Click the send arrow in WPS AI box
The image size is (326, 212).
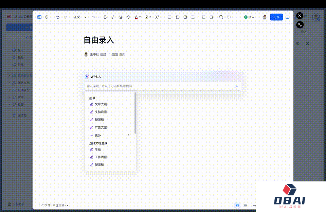(236, 86)
